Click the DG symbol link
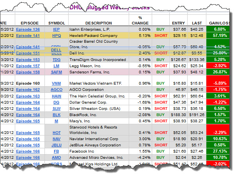 tap(56, 103)
